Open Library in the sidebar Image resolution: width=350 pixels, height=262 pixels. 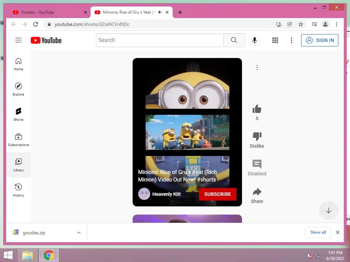pyautogui.click(x=18, y=165)
